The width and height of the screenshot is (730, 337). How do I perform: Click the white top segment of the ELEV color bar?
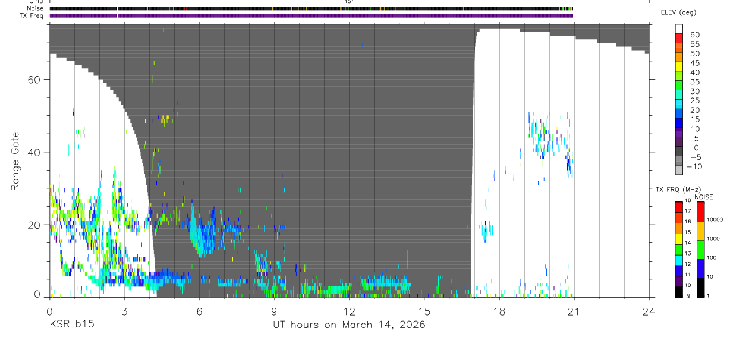pos(679,29)
